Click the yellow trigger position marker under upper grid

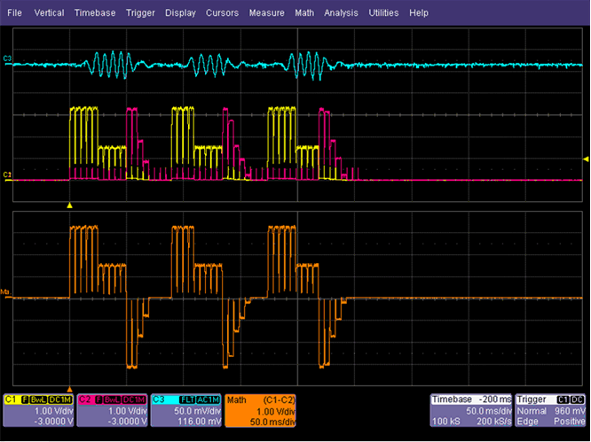(x=70, y=205)
